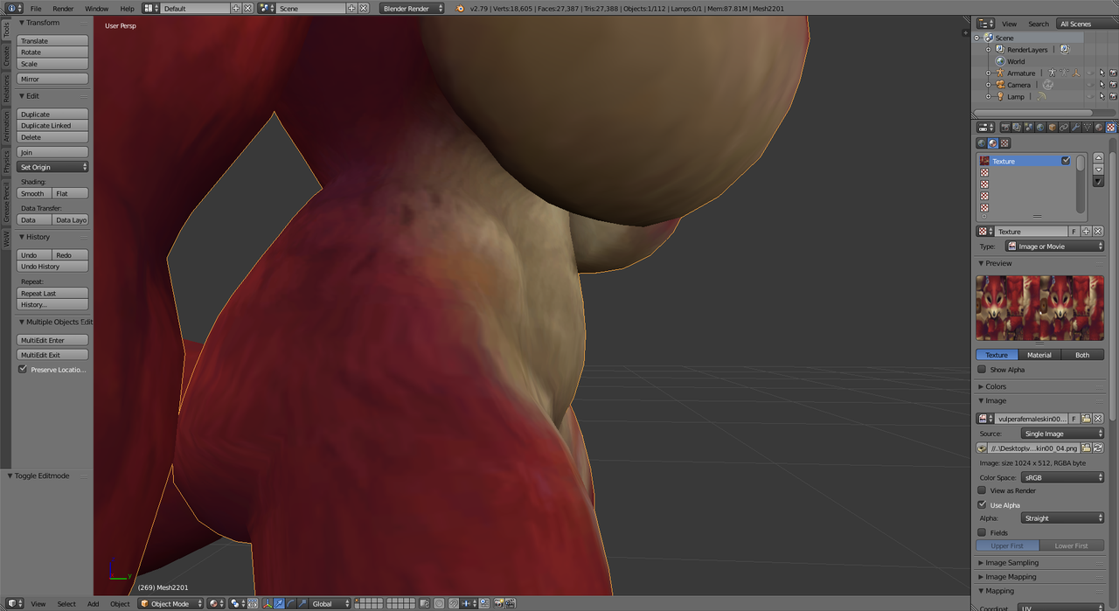Open texture Type Image or Movie dropdown
Screen dimensions: 1119x611
coord(1054,246)
